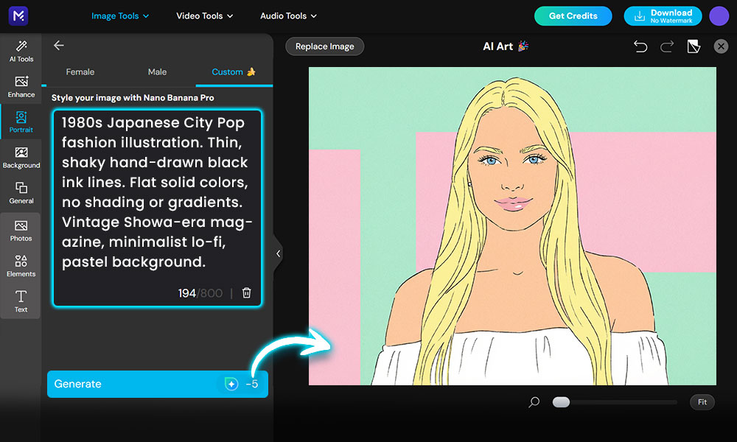Open the Elements panel
The image size is (737, 442).
[21, 264]
